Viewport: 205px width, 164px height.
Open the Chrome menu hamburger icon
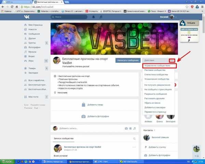point(202,7)
